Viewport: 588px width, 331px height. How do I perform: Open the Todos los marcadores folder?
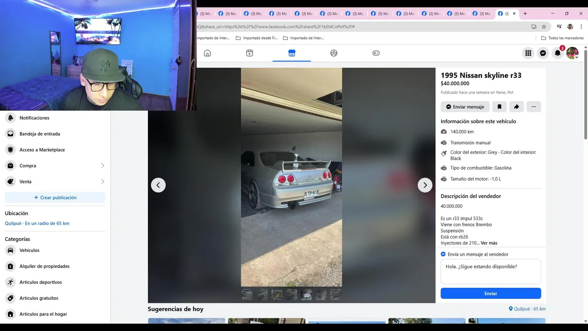point(562,38)
